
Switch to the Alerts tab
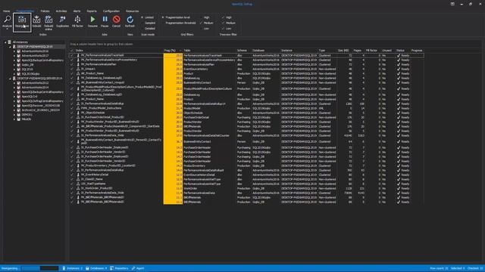click(77, 11)
